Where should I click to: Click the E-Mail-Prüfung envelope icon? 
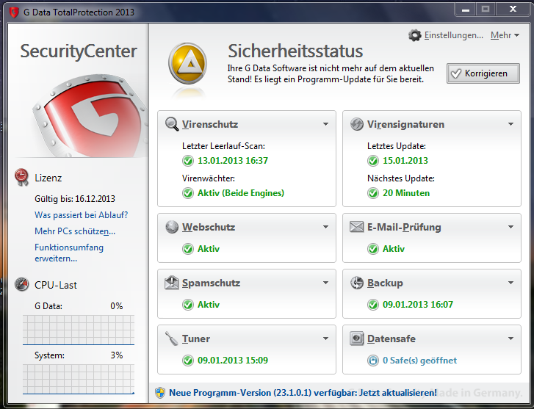[356, 227]
